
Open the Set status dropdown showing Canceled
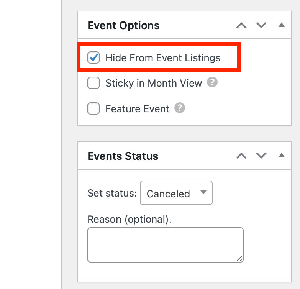point(176,193)
